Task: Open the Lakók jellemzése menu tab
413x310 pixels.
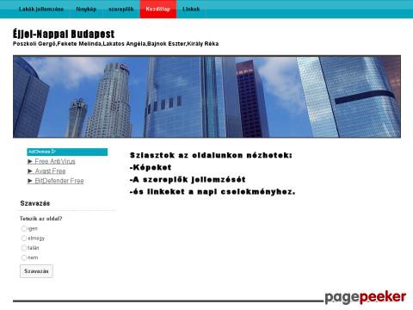Action: (x=41, y=9)
